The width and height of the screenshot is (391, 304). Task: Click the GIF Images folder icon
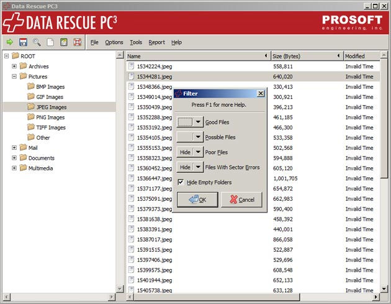coord(31,96)
